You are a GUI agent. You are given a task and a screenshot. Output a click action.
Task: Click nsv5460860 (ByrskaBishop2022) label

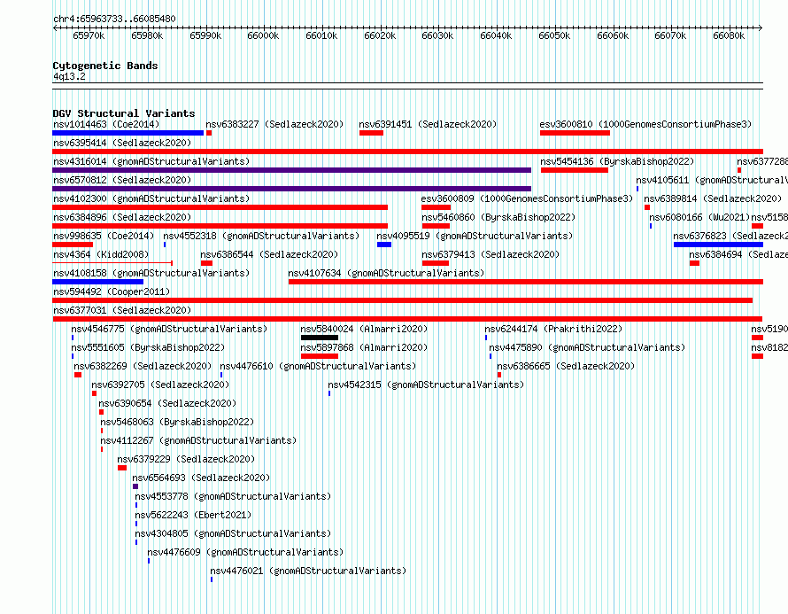coord(498,217)
